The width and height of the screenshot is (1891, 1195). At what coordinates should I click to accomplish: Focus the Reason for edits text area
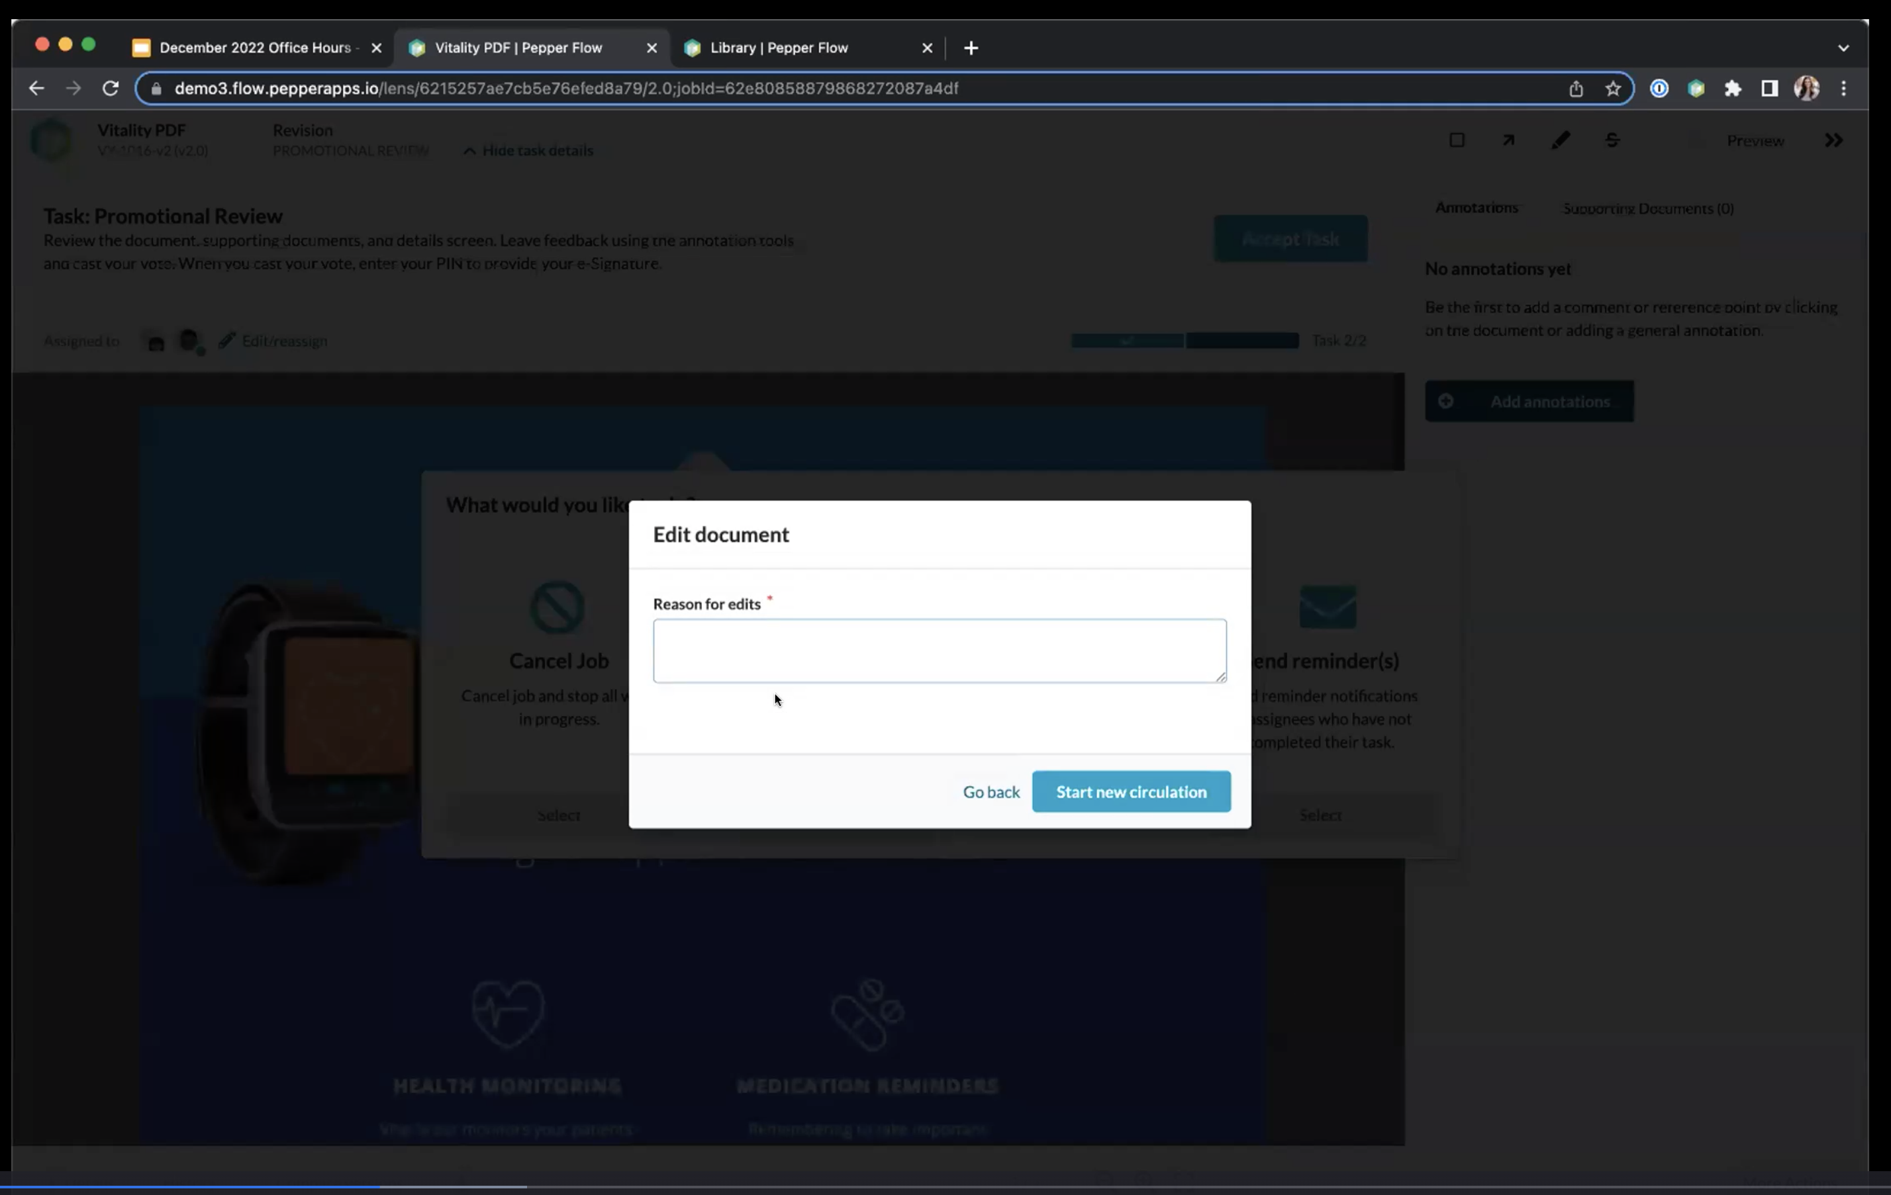(940, 650)
